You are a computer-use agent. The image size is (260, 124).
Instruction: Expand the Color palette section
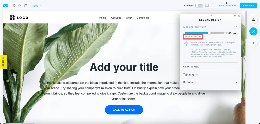(x=210, y=67)
